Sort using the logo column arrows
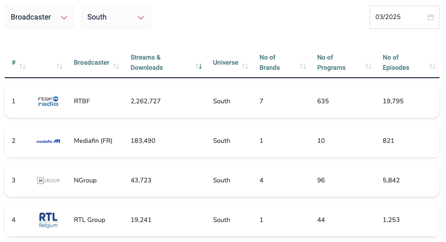The image size is (446, 242). click(59, 67)
